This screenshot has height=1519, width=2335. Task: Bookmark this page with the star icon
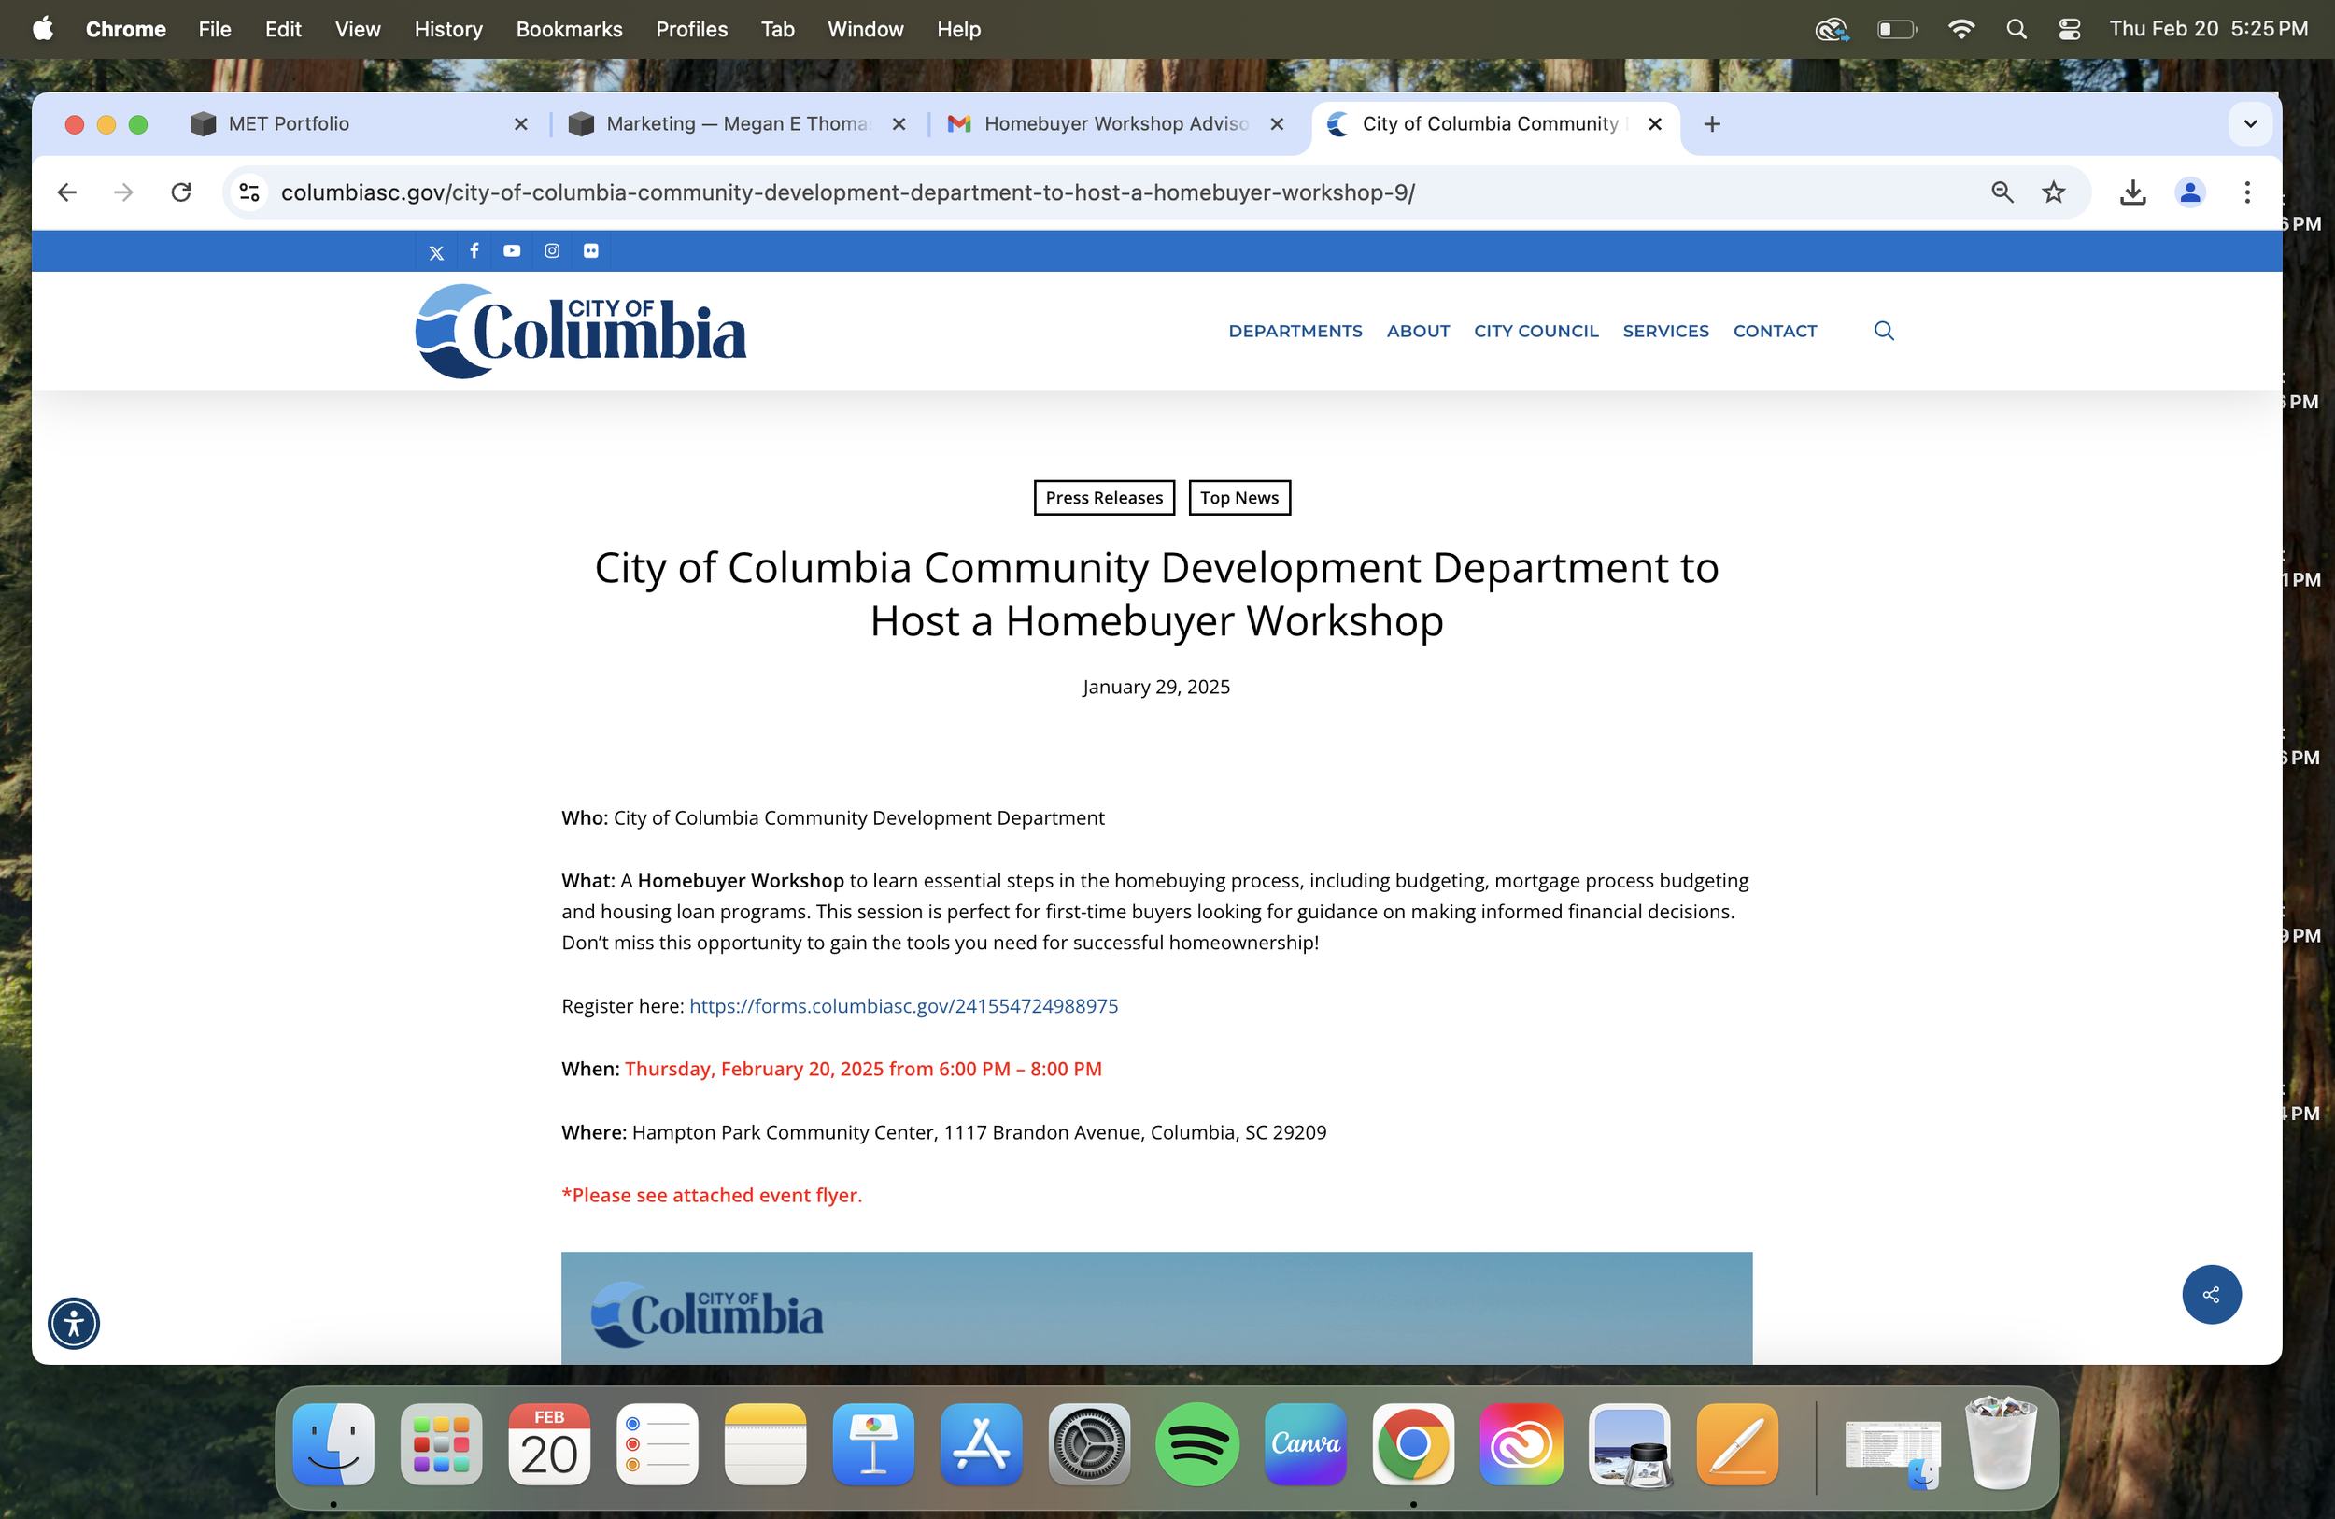tap(2054, 192)
